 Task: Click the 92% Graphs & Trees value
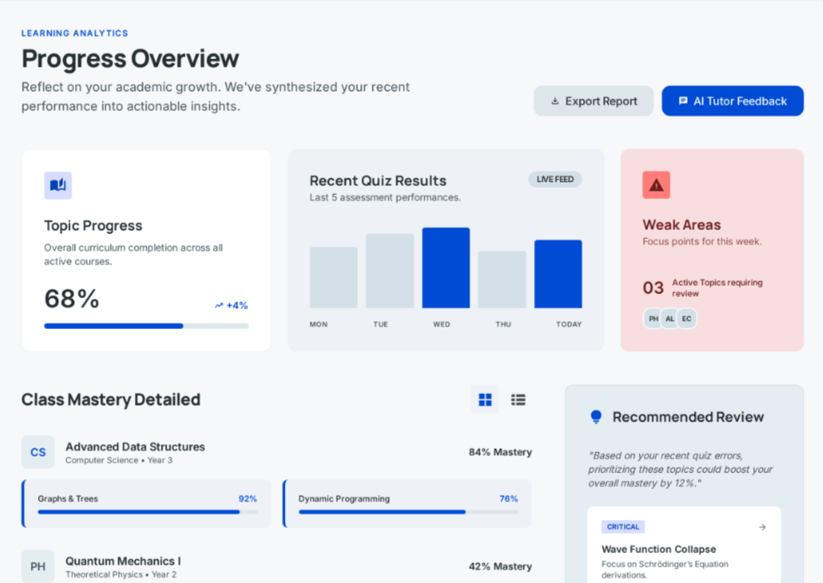(247, 499)
